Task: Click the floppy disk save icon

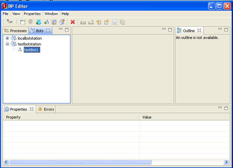Action: click(x=115, y=22)
